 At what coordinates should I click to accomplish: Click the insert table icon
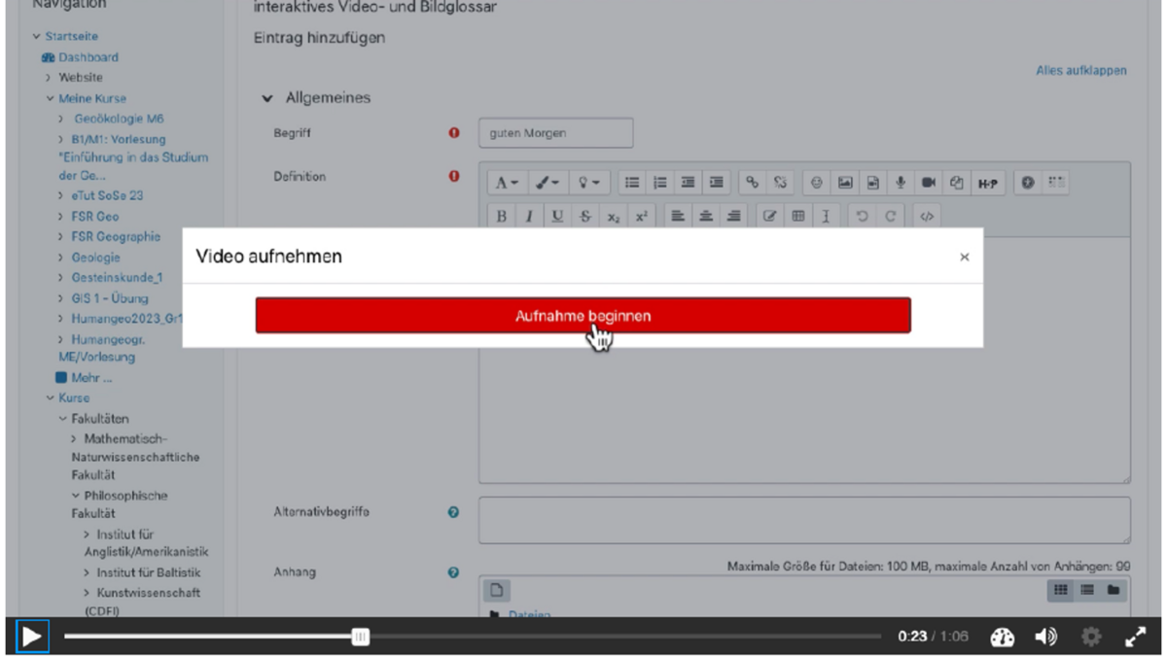(x=797, y=217)
